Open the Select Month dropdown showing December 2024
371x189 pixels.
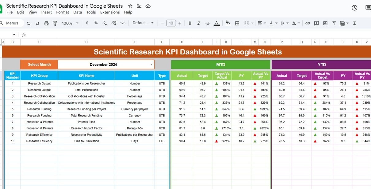[x=151, y=65]
